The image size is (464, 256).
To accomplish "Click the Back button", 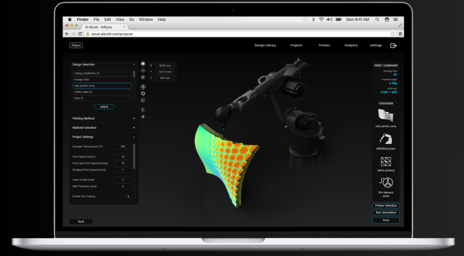I will pos(81,222).
